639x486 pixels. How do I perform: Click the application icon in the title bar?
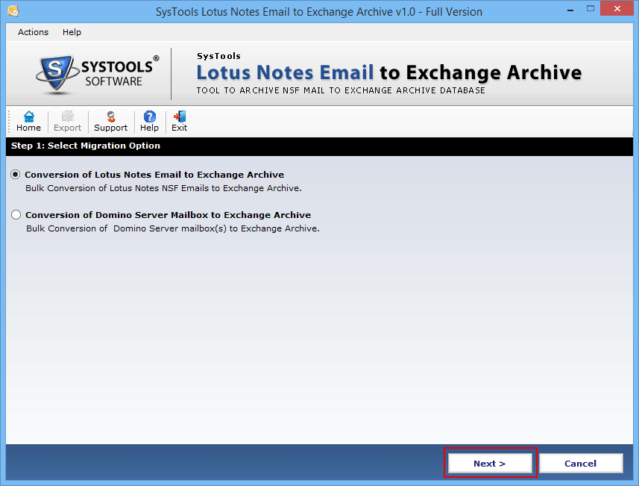(13, 11)
